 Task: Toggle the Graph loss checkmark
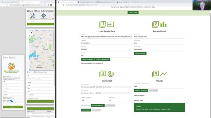tap(82, 106)
